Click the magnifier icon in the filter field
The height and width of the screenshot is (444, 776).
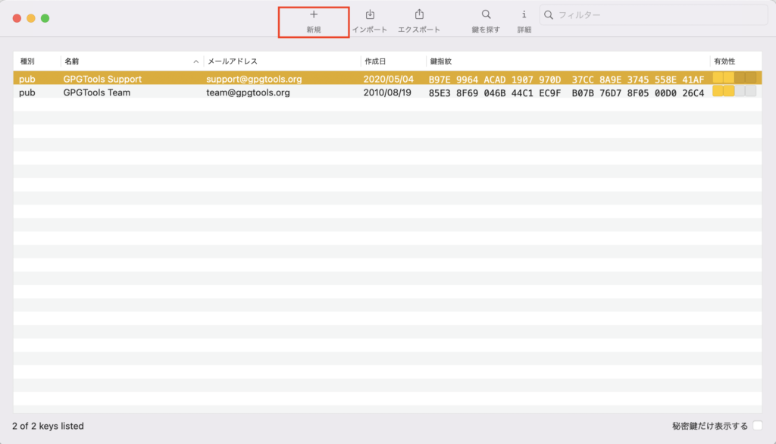click(549, 15)
